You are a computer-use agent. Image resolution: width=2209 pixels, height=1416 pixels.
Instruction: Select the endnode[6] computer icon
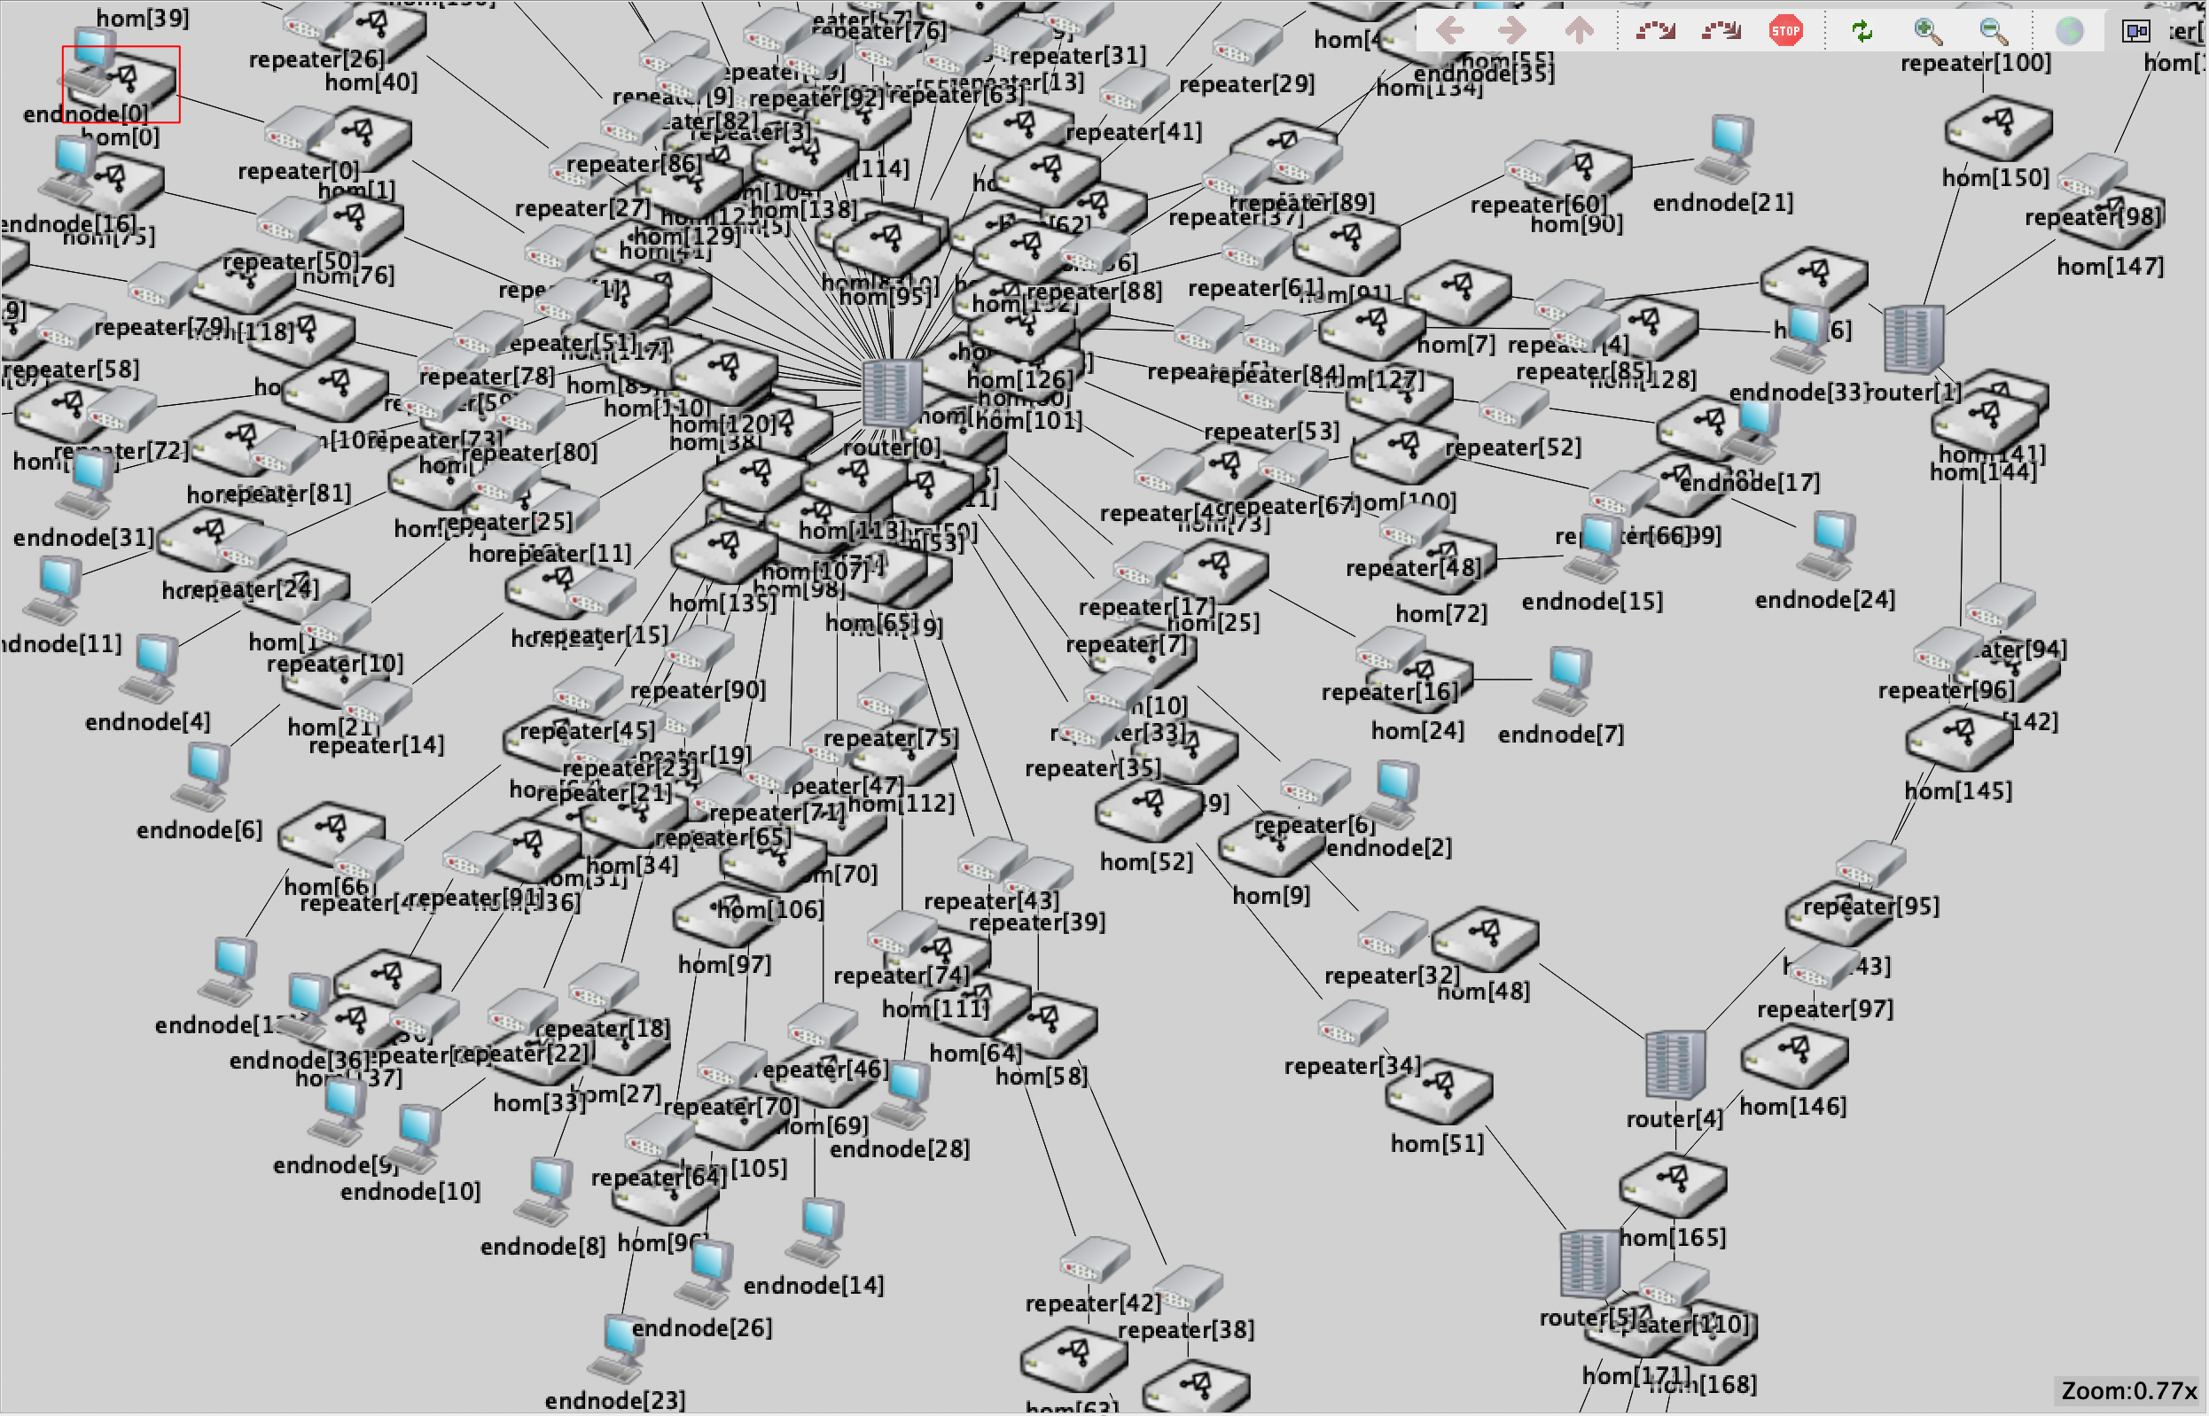coord(200,777)
